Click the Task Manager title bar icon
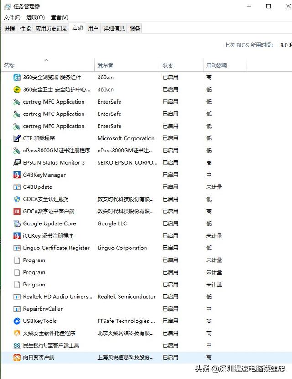 point(7,6)
